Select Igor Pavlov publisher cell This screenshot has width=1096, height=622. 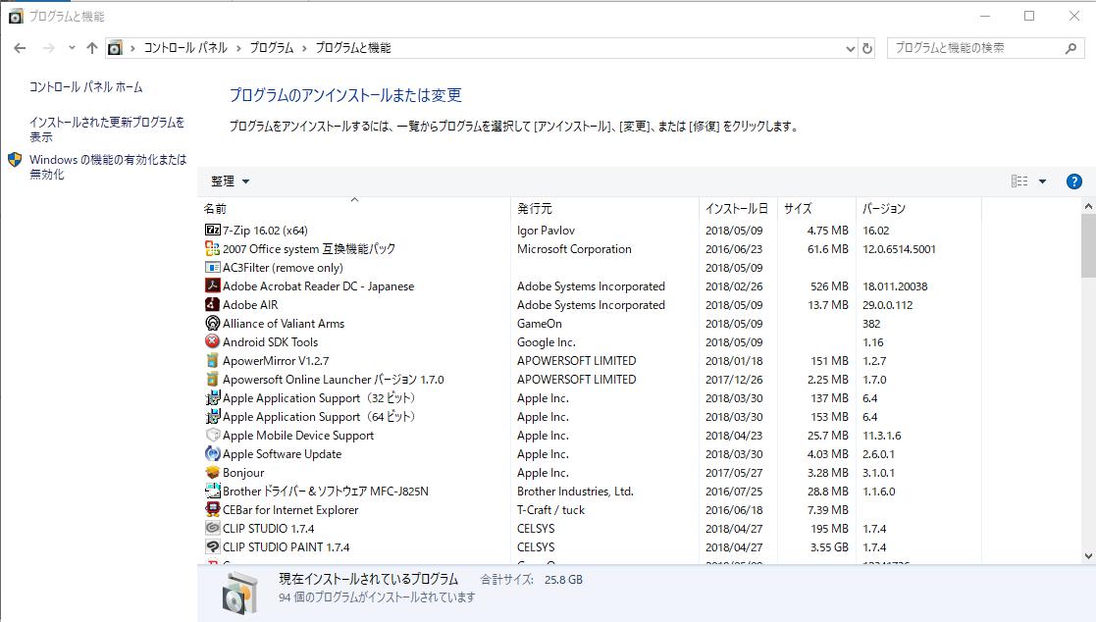tap(546, 230)
